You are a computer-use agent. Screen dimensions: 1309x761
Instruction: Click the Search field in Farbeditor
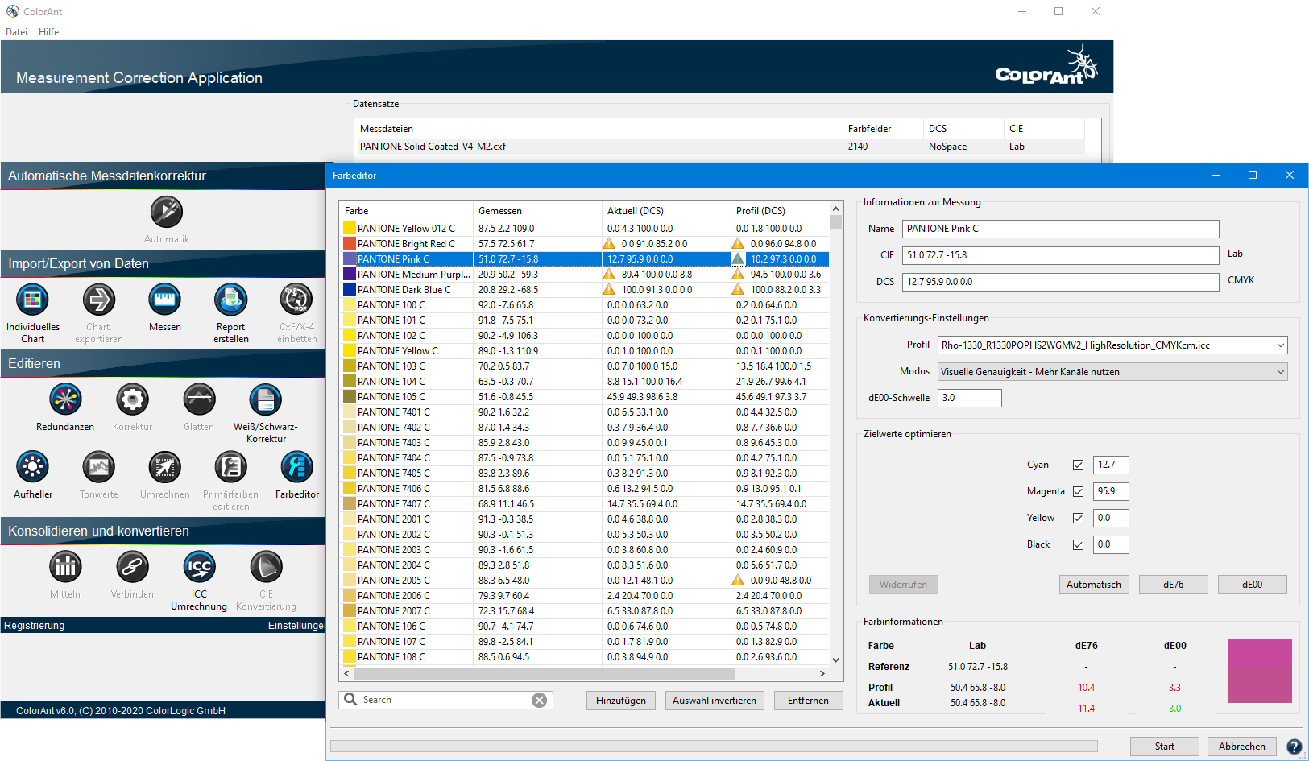point(443,700)
